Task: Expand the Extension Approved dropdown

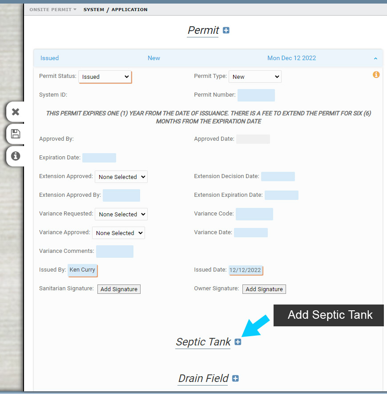Action: pyautogui.click(x=121, y=177)
